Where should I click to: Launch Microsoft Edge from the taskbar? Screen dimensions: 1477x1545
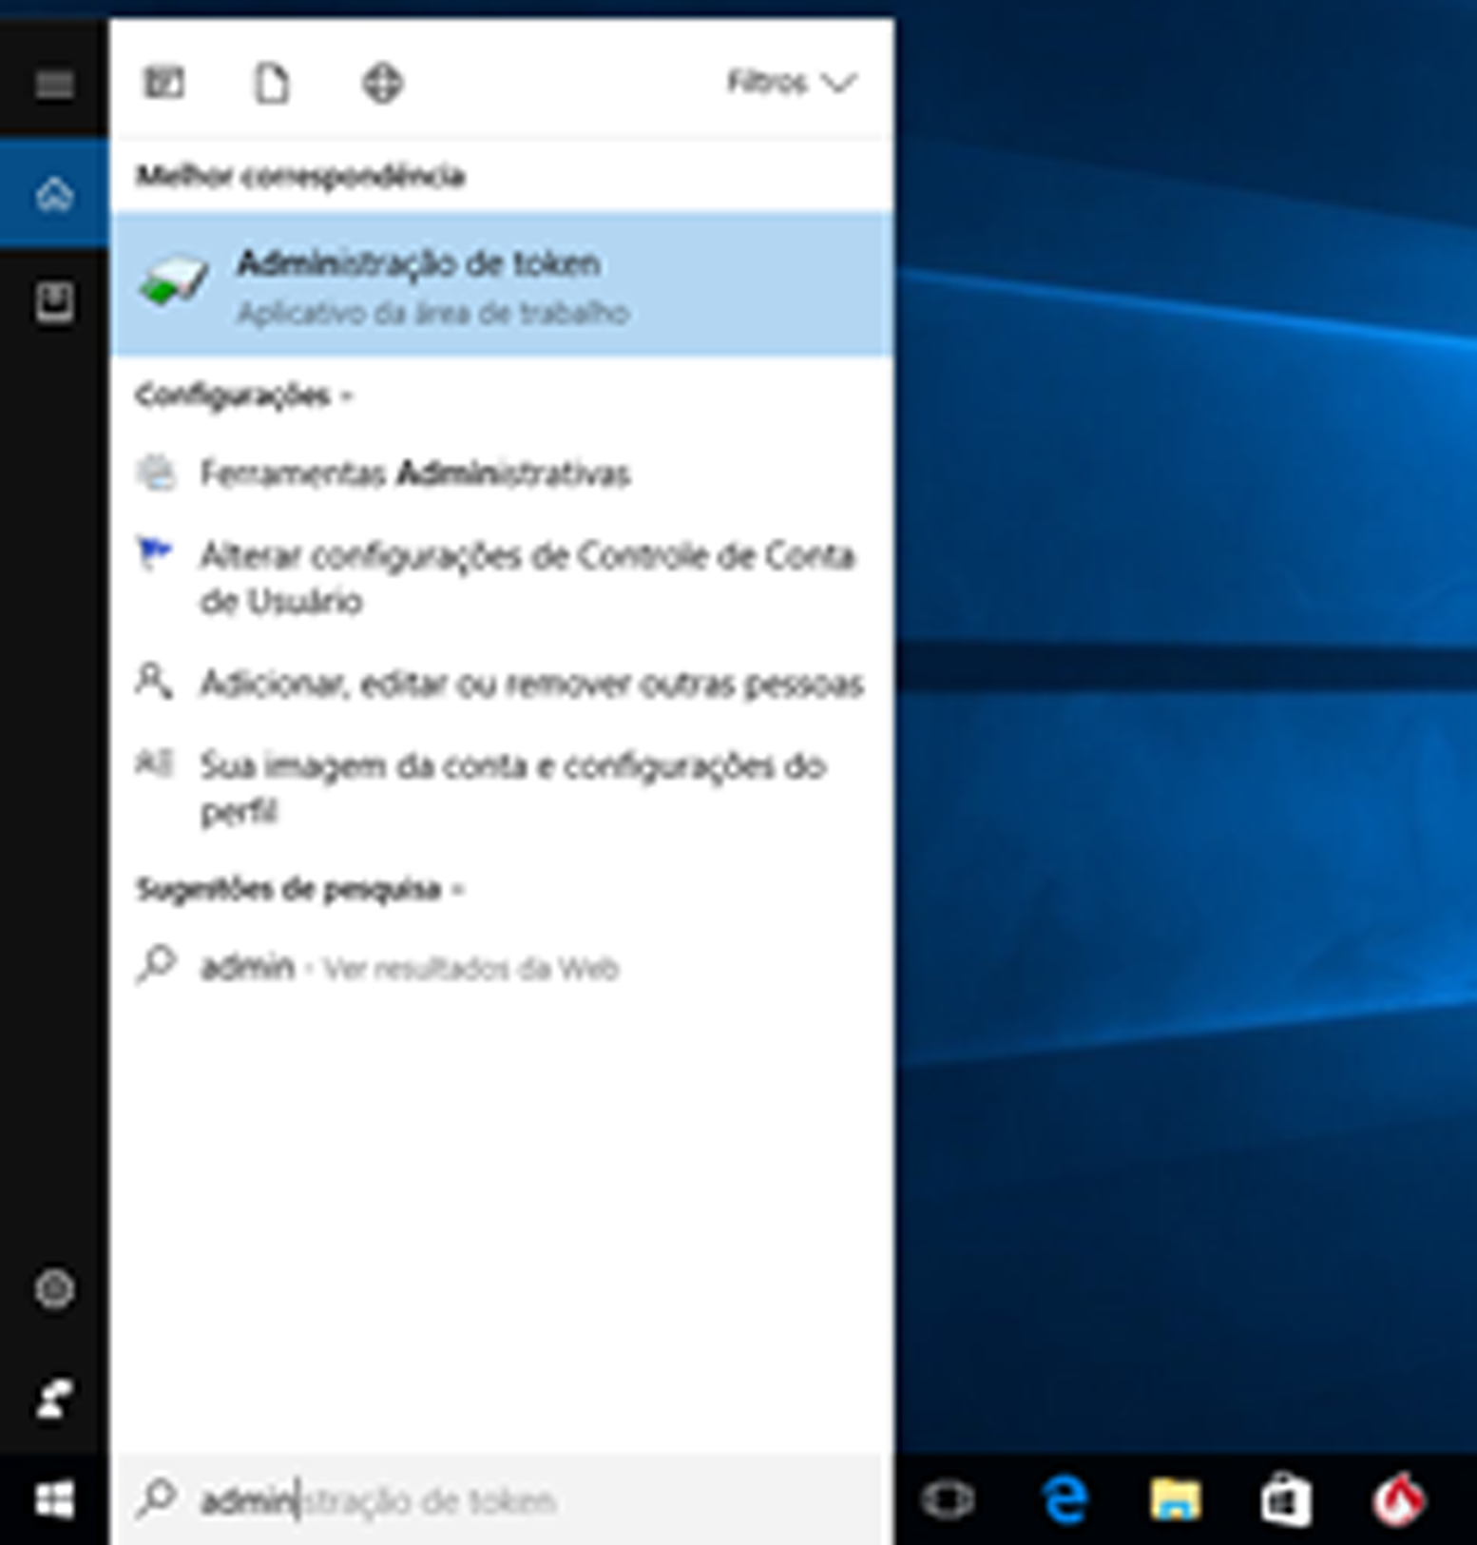1065,1500
